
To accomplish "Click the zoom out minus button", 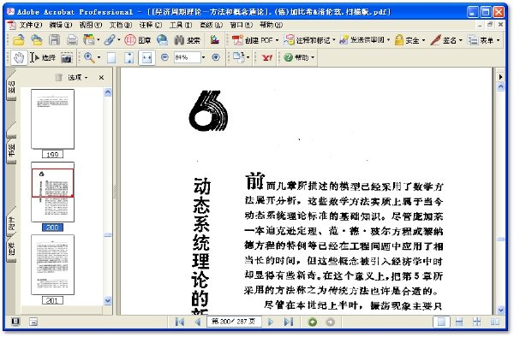I will [x=164, y=57].
